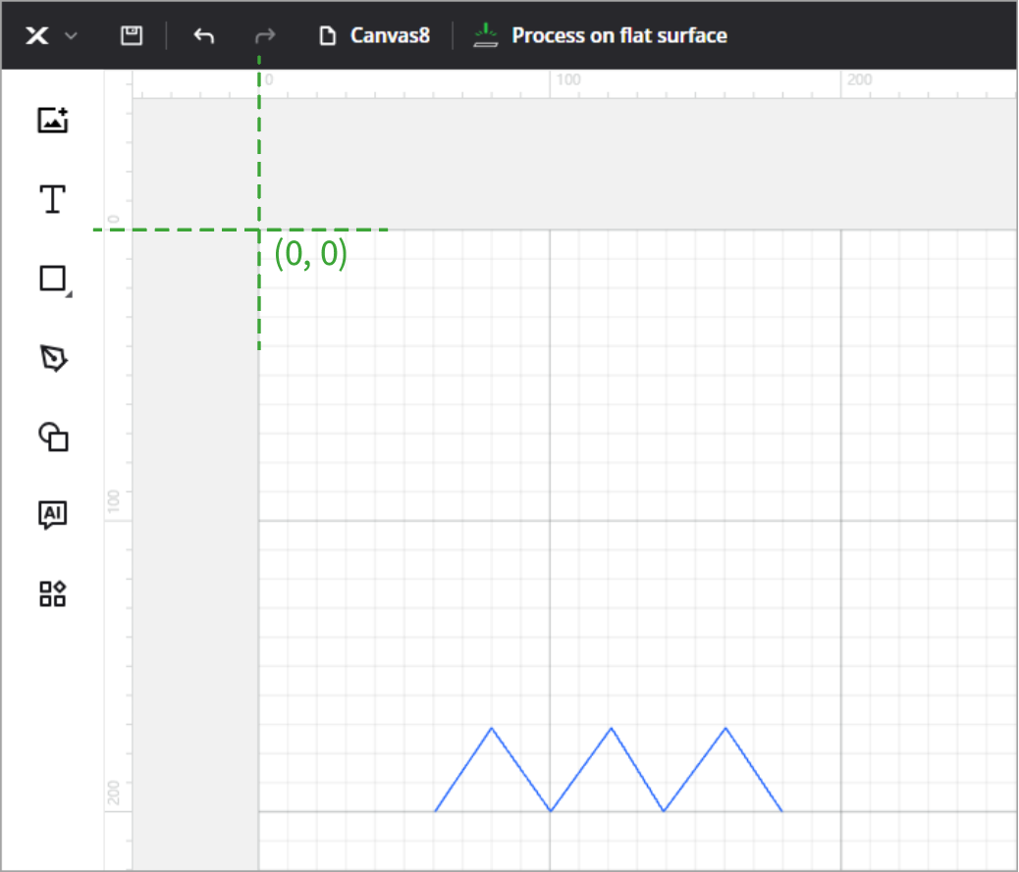1019x872 pixels.
Task: Click the document icon beside Canvas8
Action: 328,36
